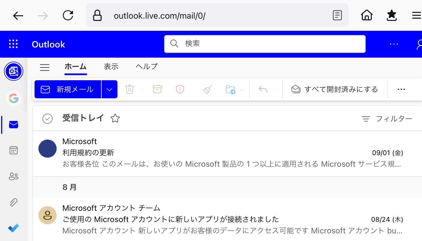Screen dimensions: 422x241
Task: Open the browser home page
Action: click(x=367, y=15)
